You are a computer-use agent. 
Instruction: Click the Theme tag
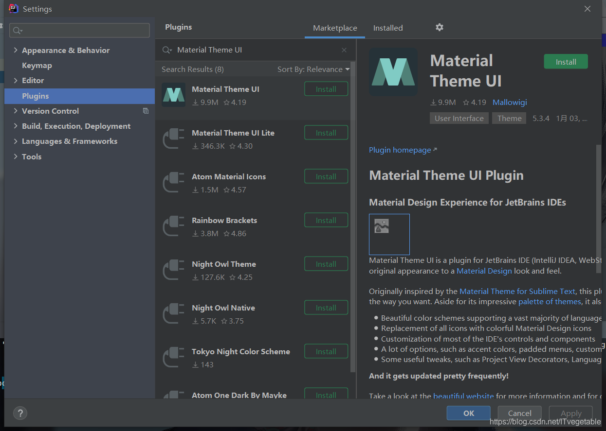pyautogui.click(x=510, y=118)
